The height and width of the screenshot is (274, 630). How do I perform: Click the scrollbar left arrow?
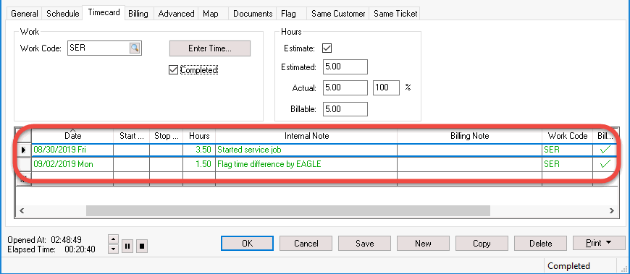click(x=22, y=210)
